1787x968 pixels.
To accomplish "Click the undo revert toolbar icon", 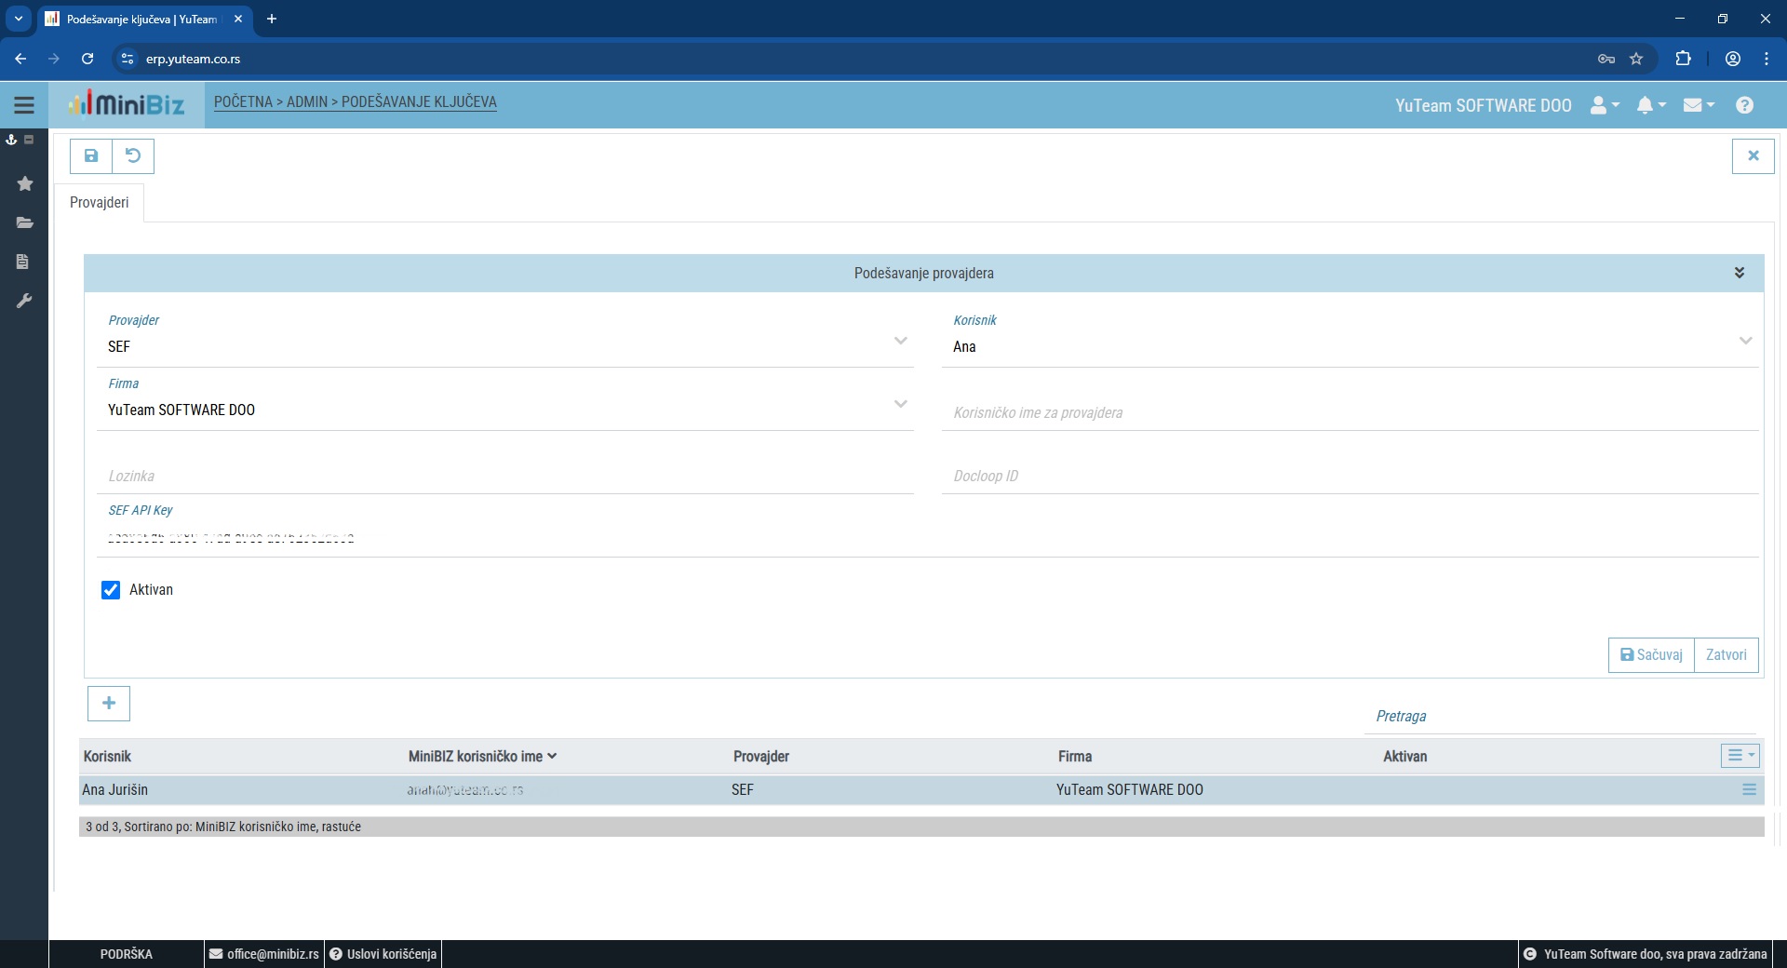I will (x=133, y=155).
